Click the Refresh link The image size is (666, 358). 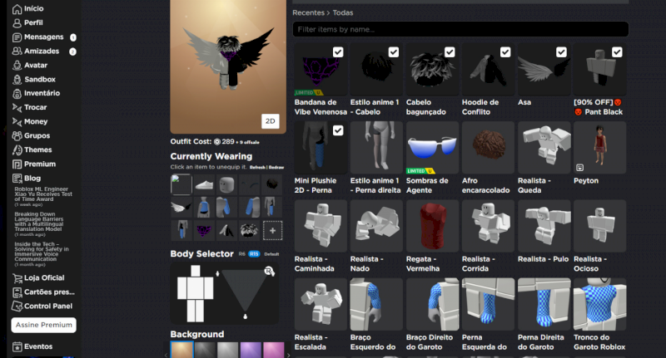point(257,167)
